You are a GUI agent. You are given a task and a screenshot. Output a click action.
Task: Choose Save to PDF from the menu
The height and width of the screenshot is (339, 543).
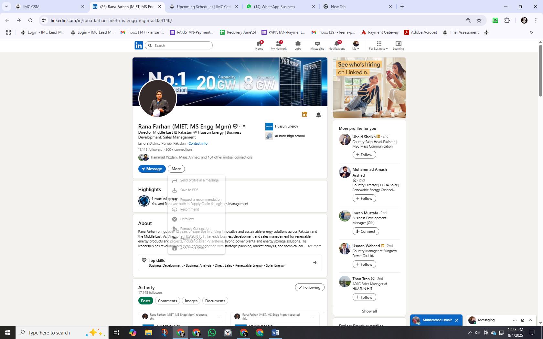pos(197,190)
